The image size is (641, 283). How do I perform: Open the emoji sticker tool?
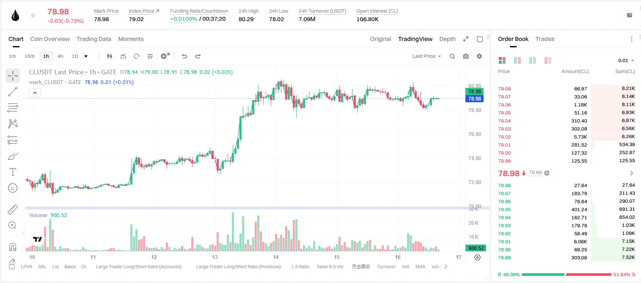13,188
